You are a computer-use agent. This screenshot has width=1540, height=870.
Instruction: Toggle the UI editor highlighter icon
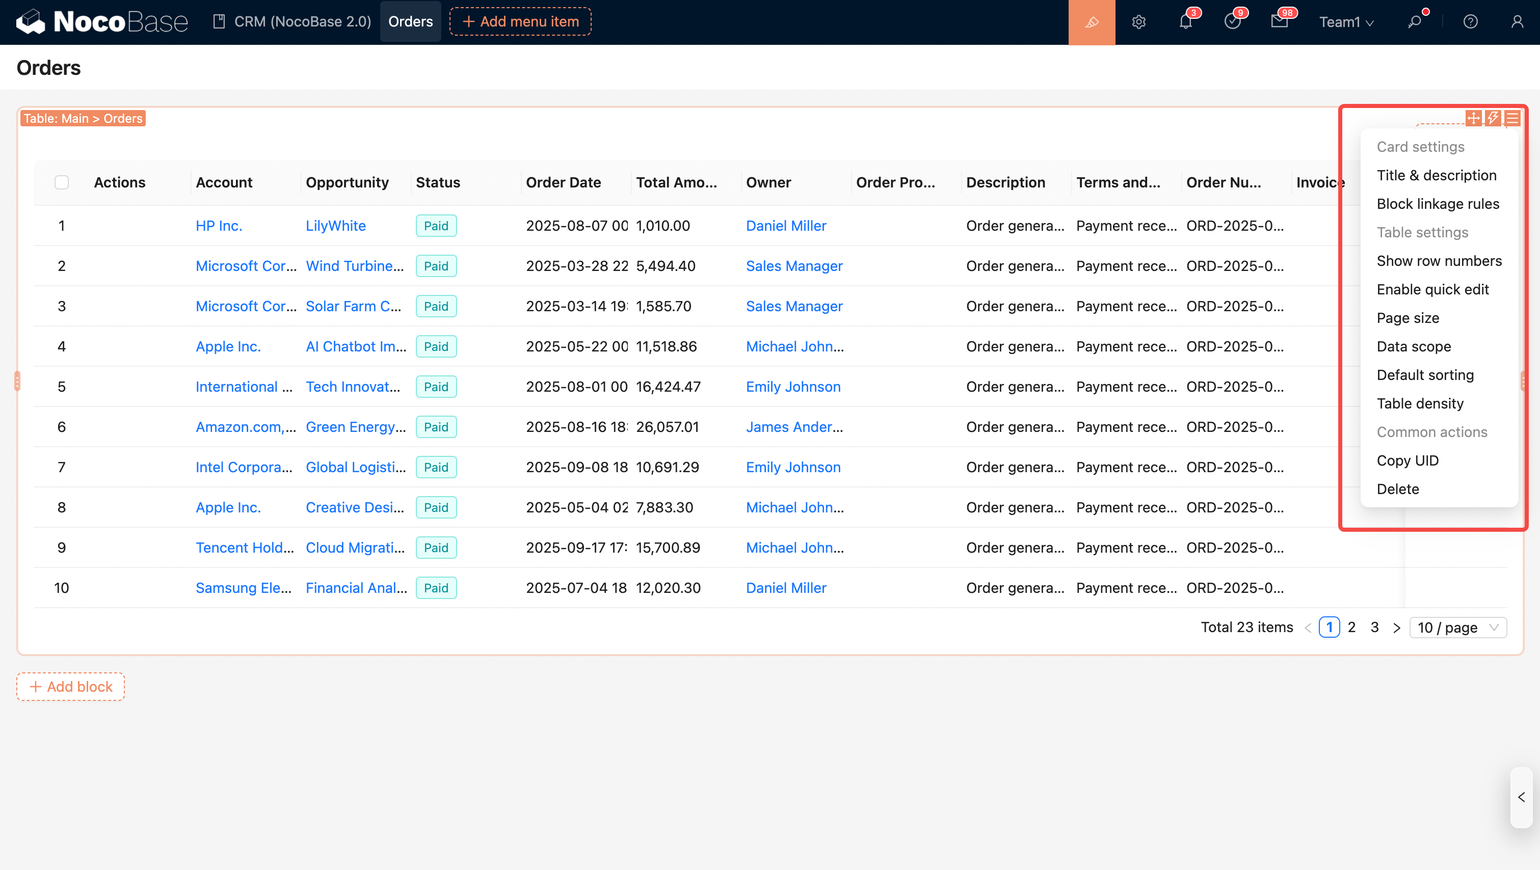(x=1091, y=22)
